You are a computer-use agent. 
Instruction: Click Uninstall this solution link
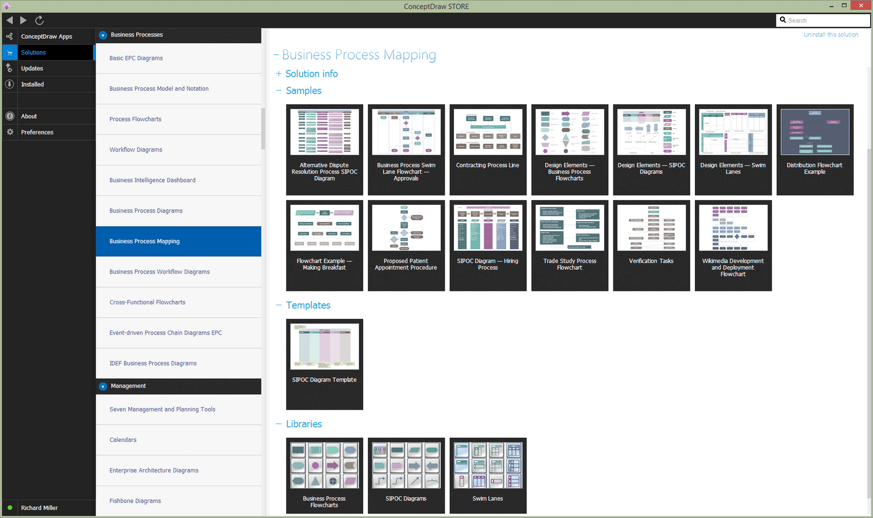831,35
